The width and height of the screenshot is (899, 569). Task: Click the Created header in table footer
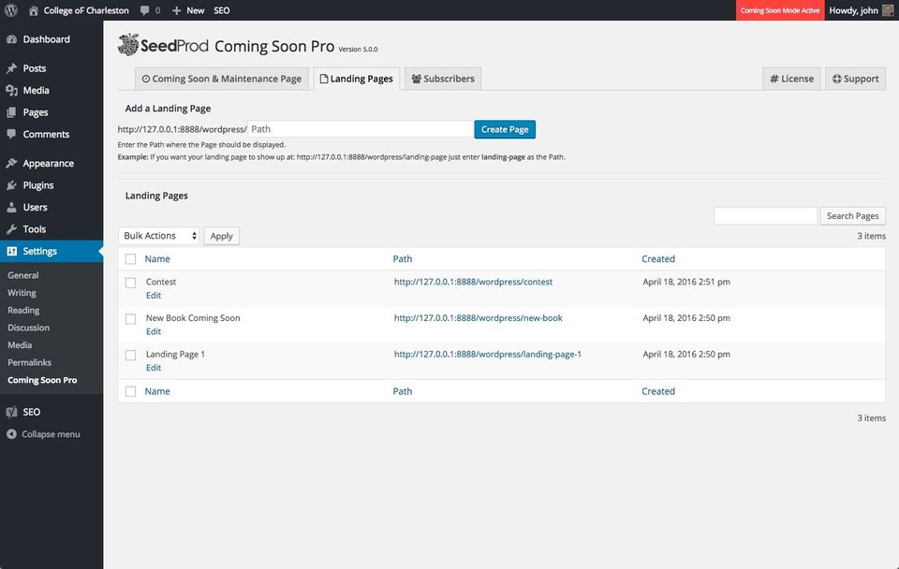point(658,391)
